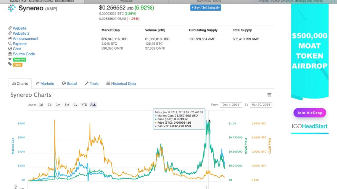The width and height of the screenshot is (337, 189).
Task: Open a new browser tab
Action: tap(334, 1)
